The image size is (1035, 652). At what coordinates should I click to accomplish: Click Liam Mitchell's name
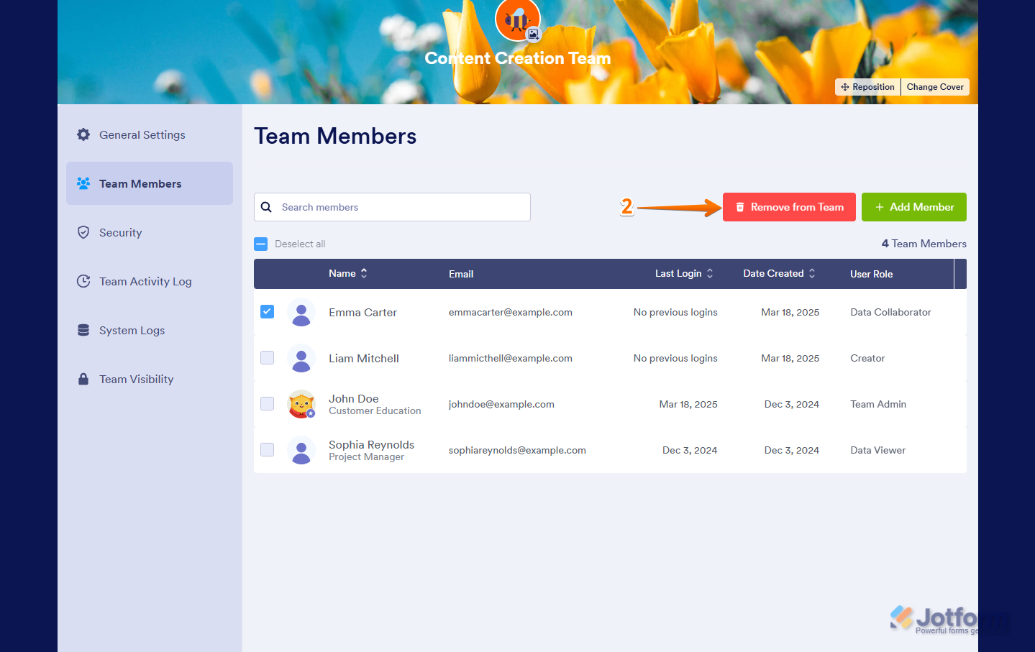(364, 358)
